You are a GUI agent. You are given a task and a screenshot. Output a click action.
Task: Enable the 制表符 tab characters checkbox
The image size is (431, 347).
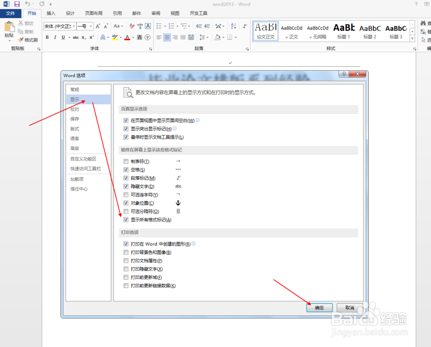coord(126,161)
